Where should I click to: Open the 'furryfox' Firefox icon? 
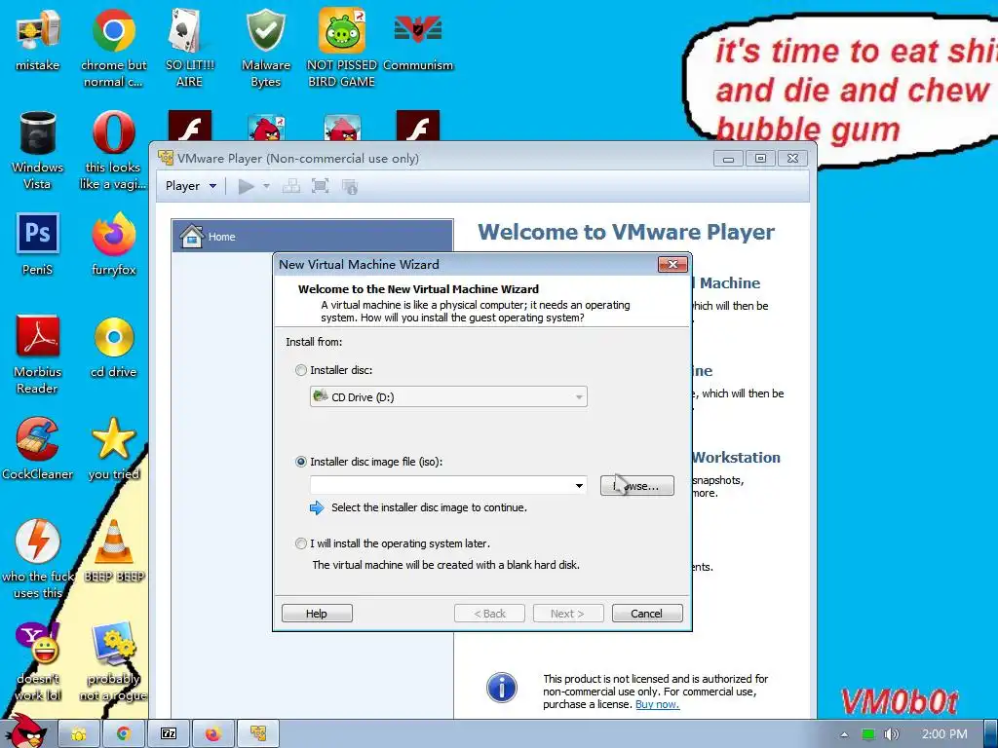pyautogui.click(x=113, y=244)
